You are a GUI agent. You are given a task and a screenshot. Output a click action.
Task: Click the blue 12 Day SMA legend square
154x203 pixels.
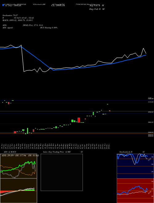pyautogui.click(x=3, y=5)
